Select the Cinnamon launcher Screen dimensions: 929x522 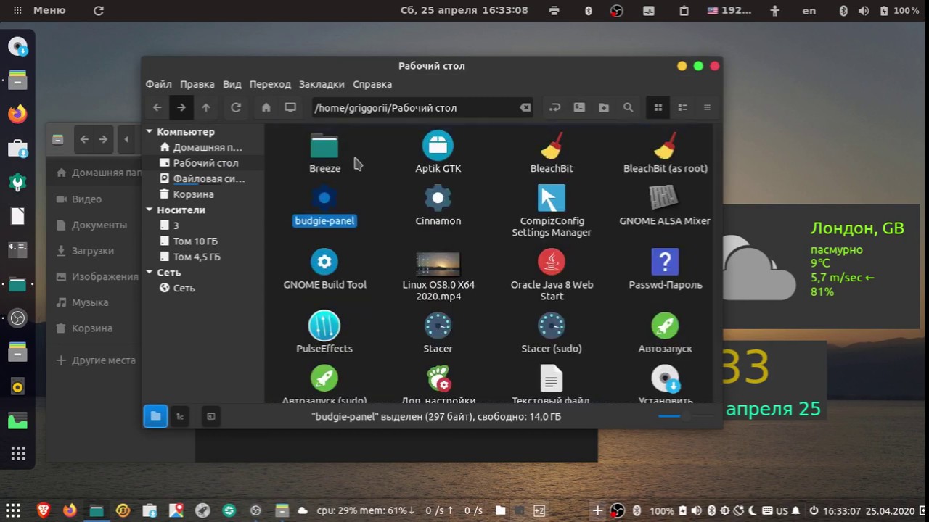438,206
